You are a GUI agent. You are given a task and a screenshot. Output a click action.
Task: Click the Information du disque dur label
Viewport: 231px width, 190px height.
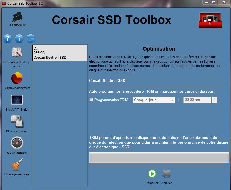(x=17, y=64)
